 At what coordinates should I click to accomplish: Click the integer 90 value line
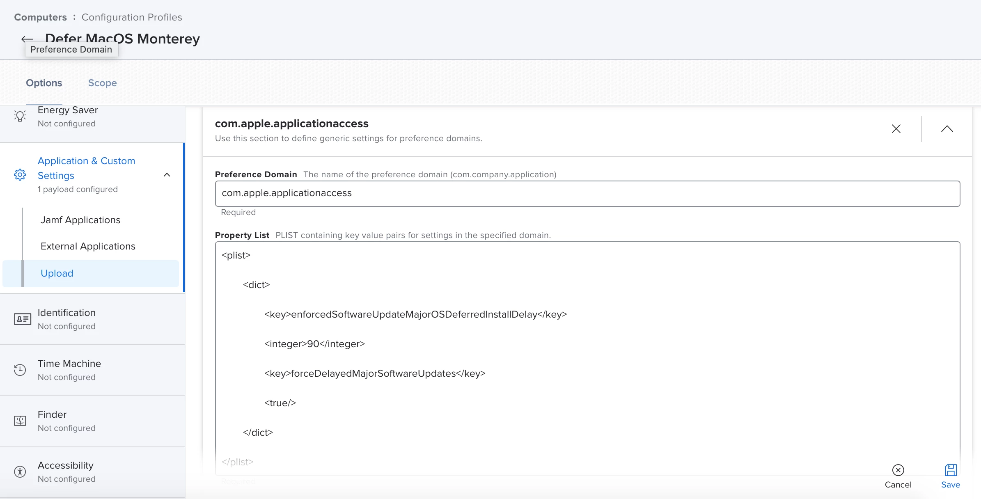click(x=314, y=344)
